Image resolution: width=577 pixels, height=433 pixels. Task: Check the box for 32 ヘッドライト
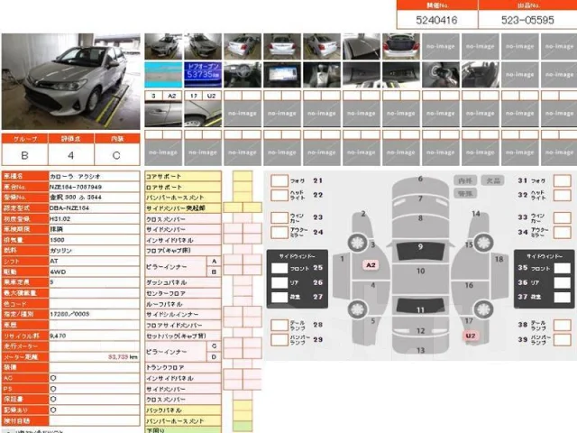coord(563,195)
